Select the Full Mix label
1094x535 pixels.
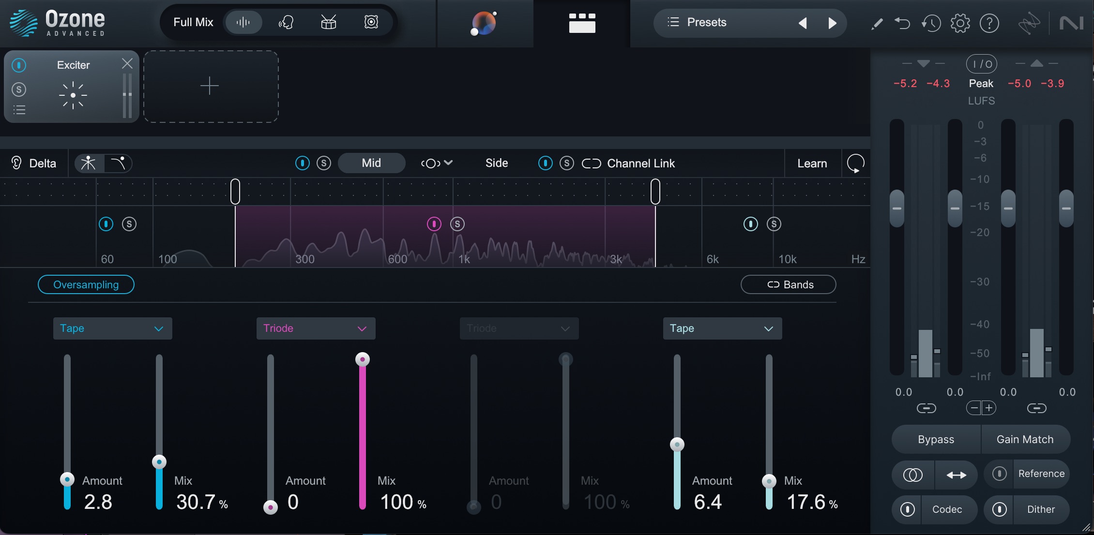point(193,22)
